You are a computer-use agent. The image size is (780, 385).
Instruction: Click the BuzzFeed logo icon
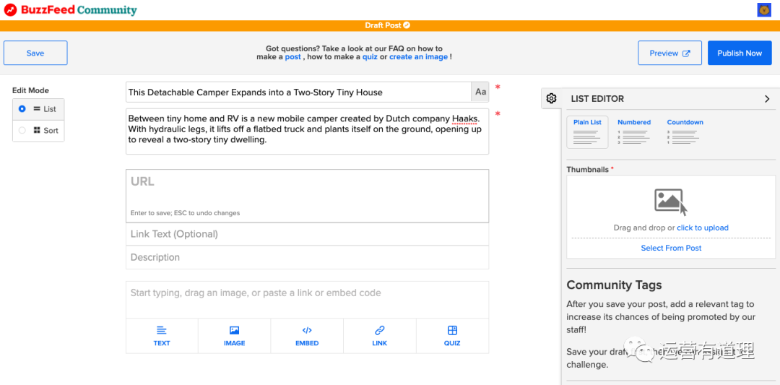[x=10, y=10]
